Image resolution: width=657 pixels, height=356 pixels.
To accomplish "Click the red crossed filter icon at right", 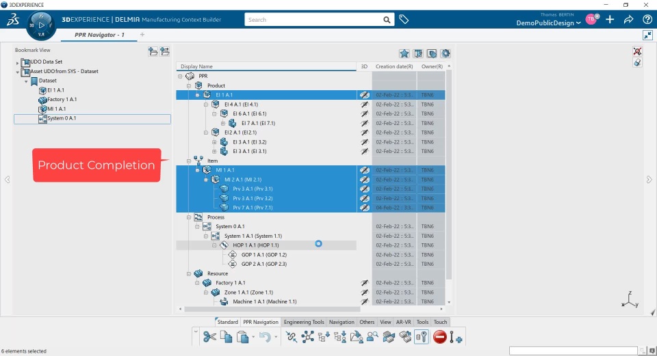I will click(x=637, y=51).
